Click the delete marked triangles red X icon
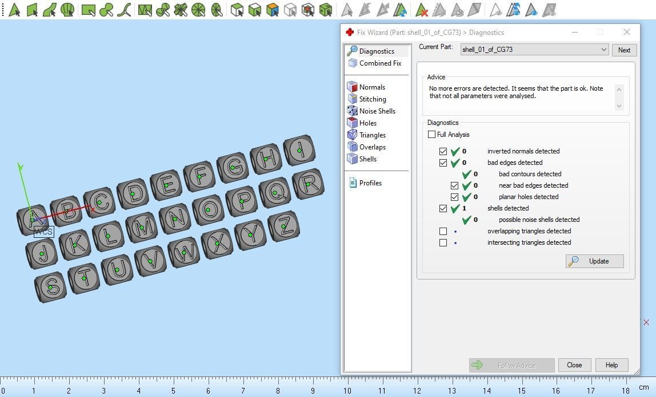Image resolution: width=656 pixels, height=397 pixels. pyautogui.click(x=421, y=10)
